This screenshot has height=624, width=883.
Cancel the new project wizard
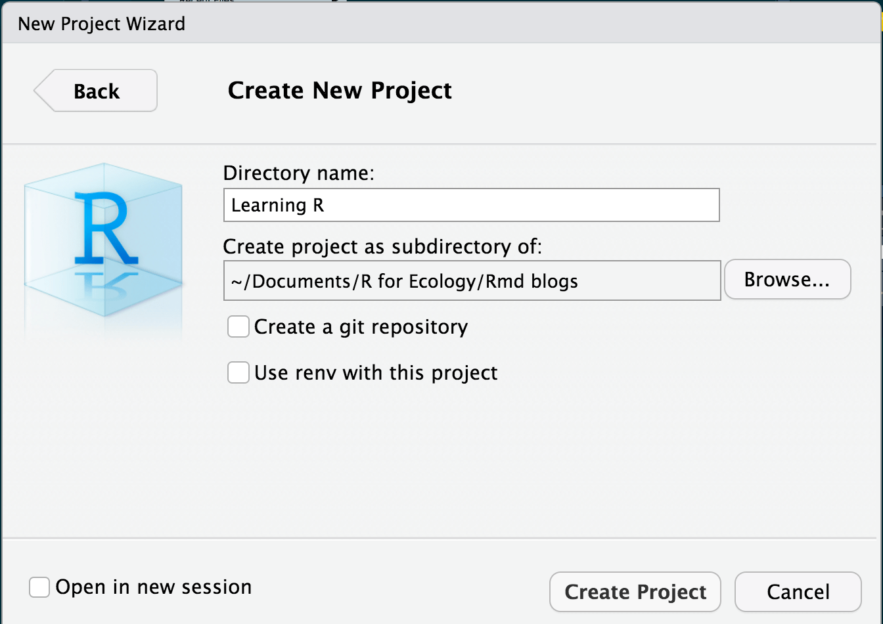pyautogui.click(x=797, y=591)
